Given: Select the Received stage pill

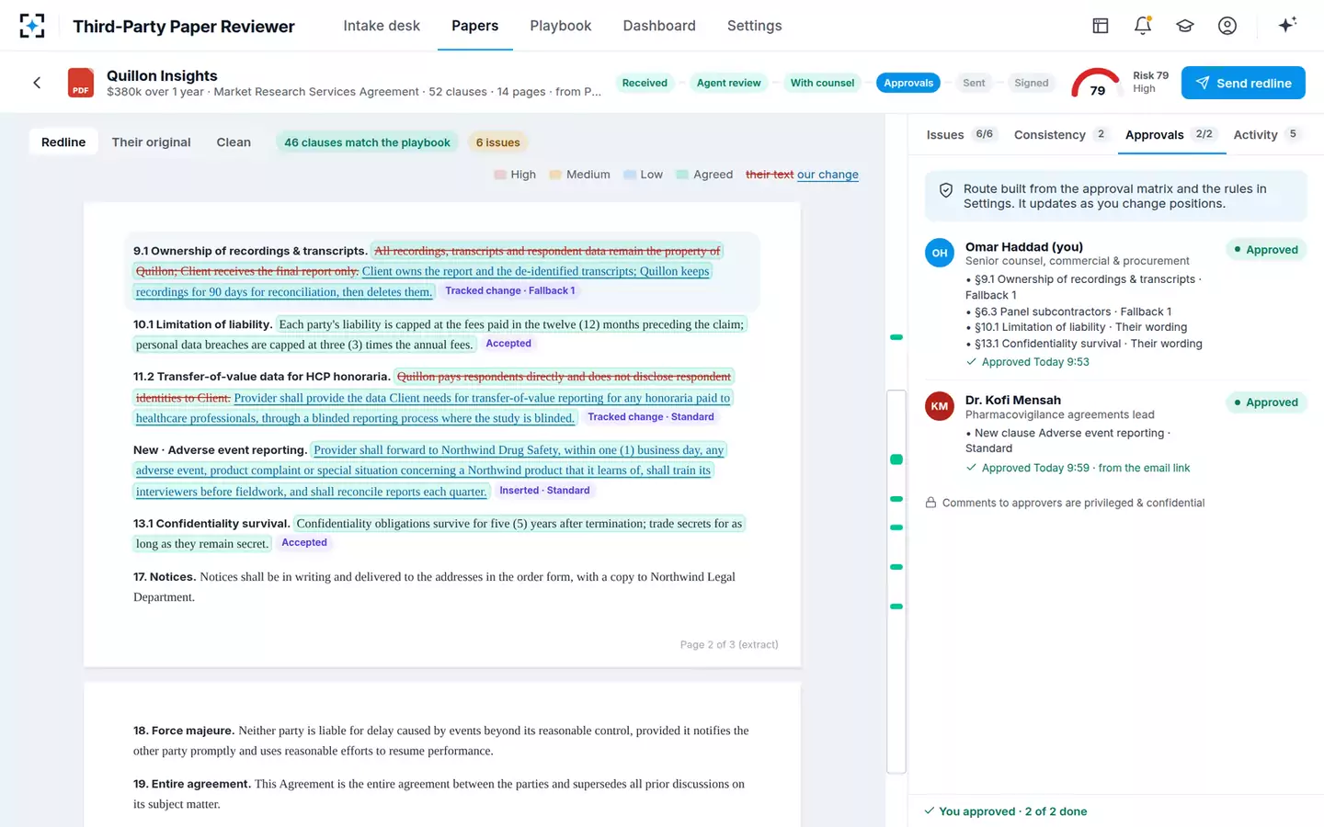Looking at the screenshot, I should tap(645, 83).
